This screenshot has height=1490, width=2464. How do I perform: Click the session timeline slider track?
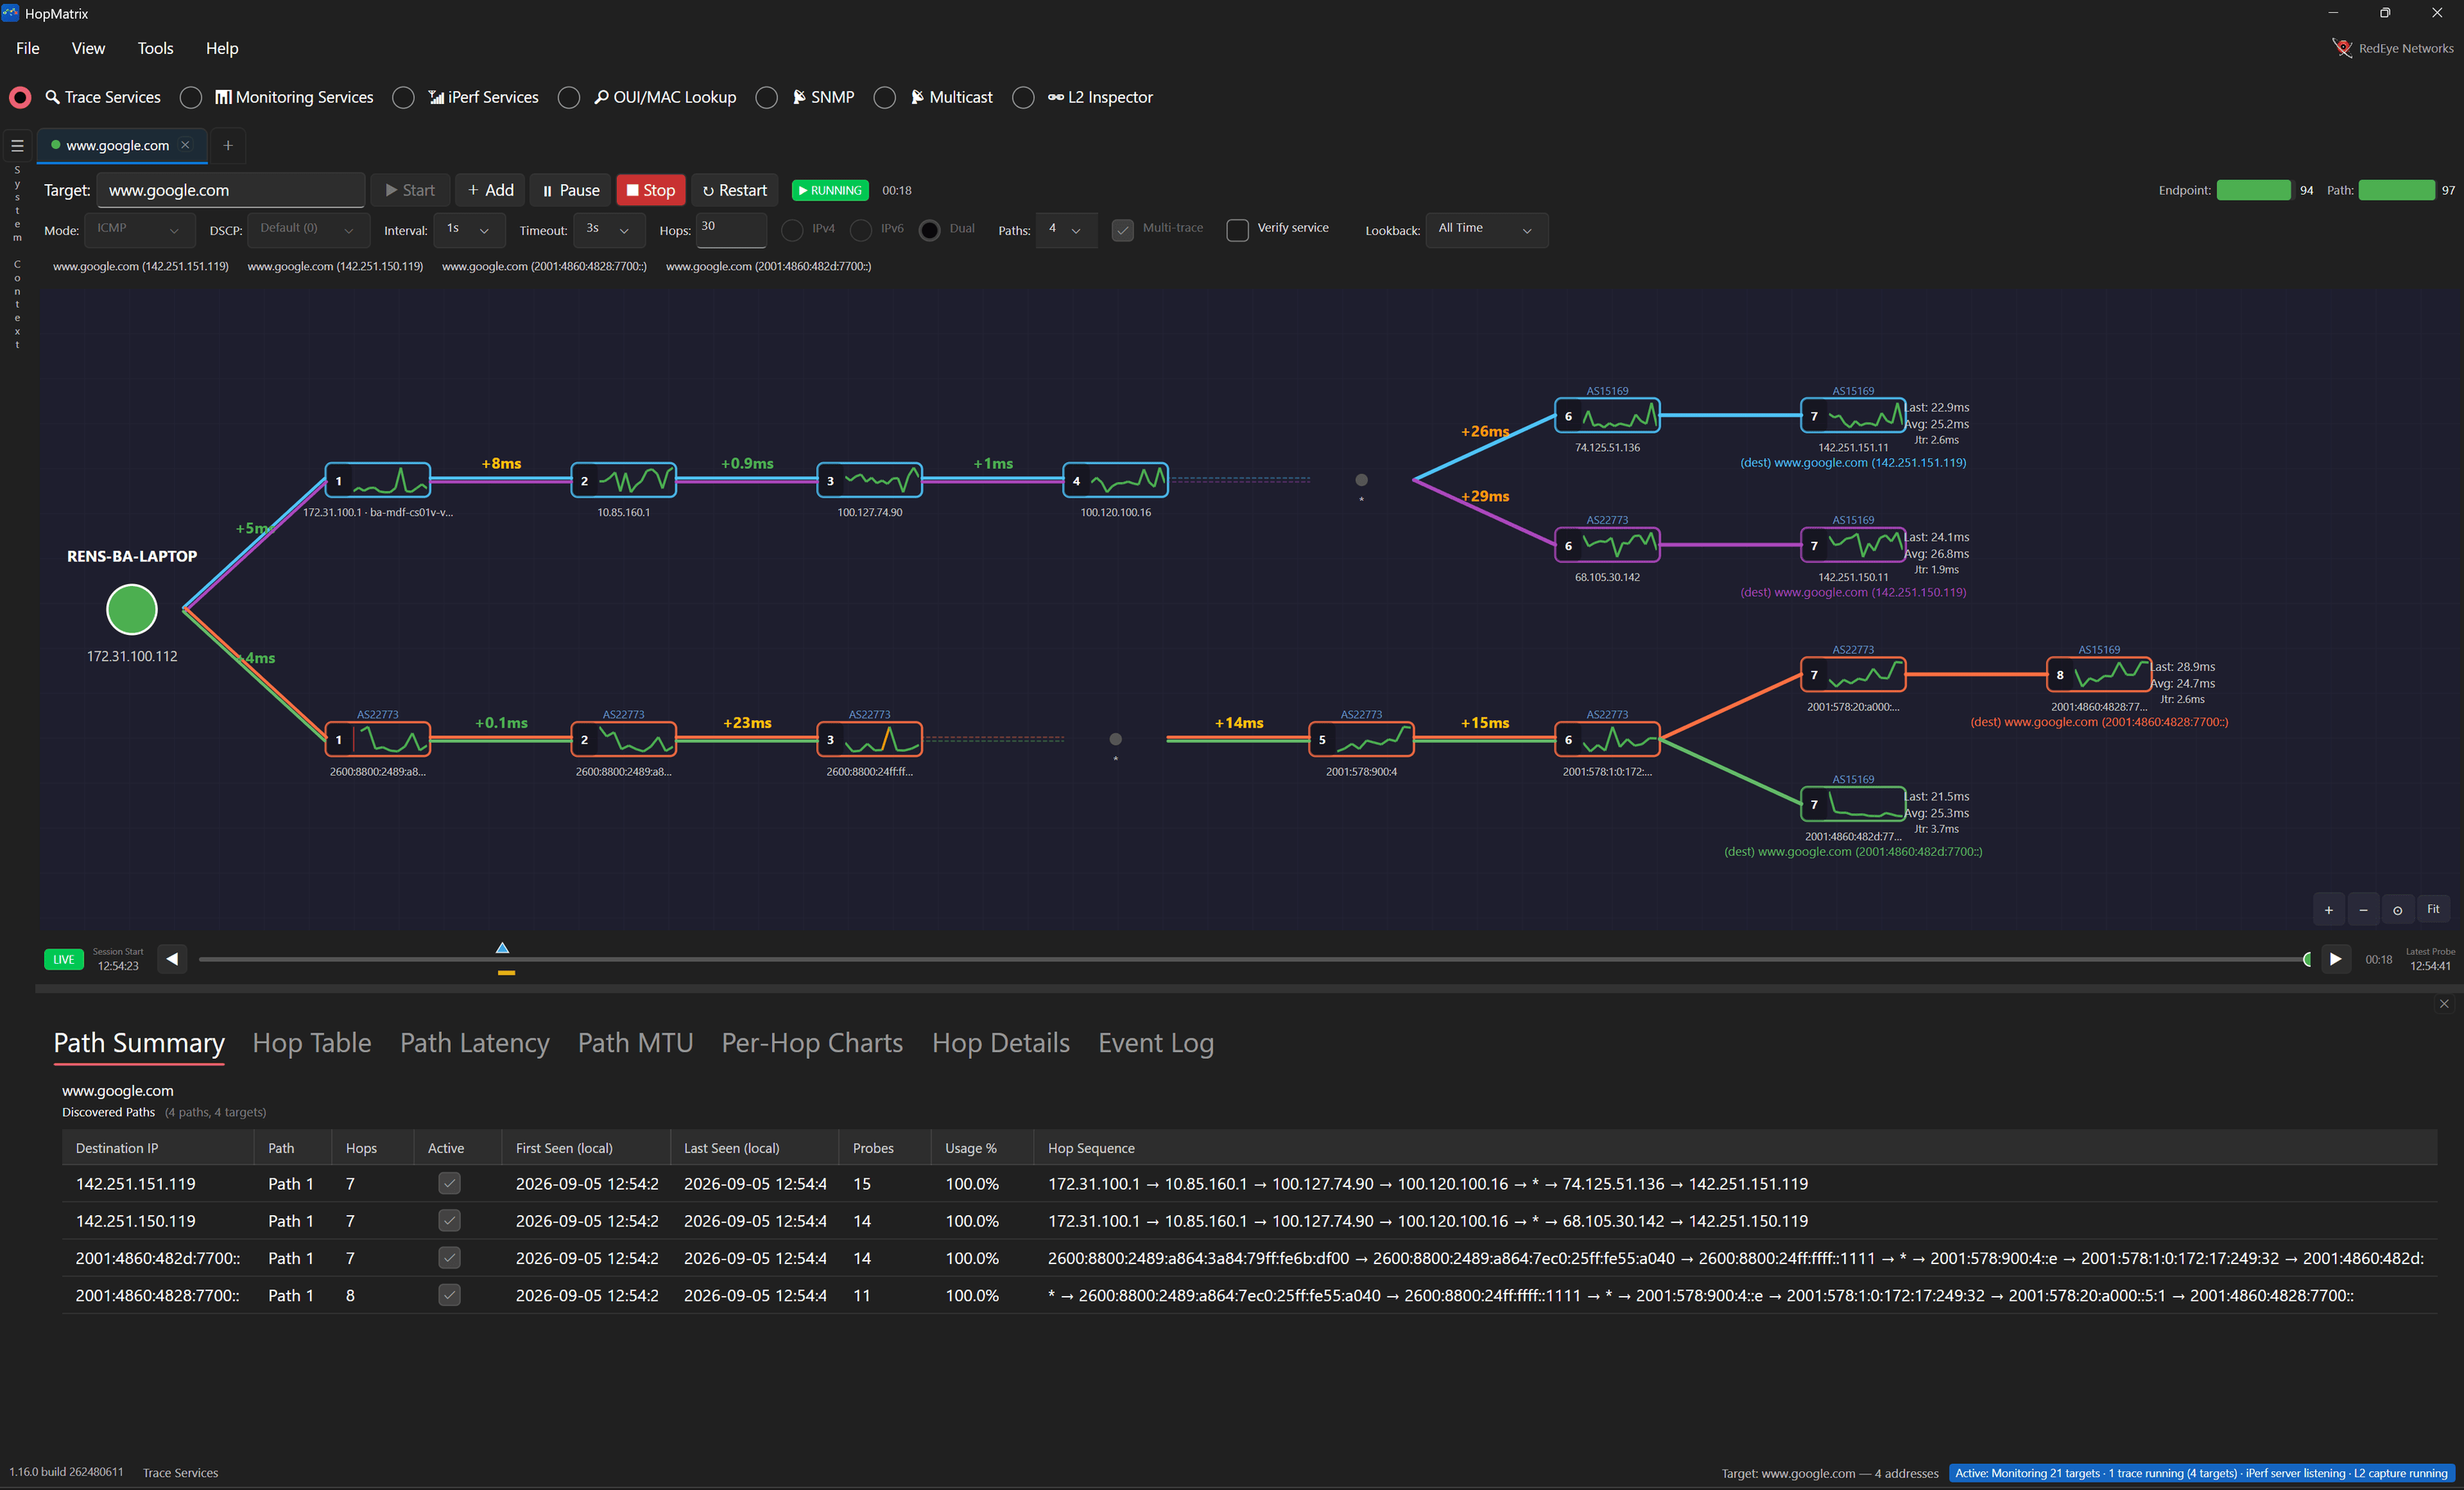[1253, 959]
